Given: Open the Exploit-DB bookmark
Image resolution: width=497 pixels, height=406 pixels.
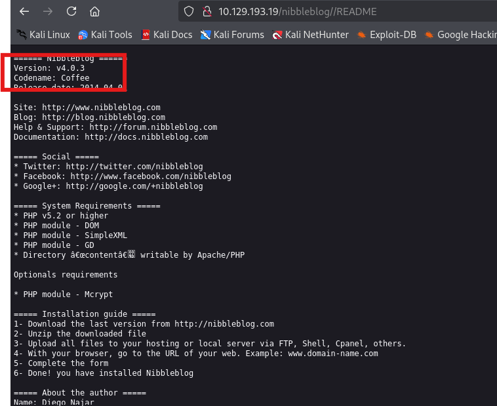Looking at the screenshot, I should point(387,35).
